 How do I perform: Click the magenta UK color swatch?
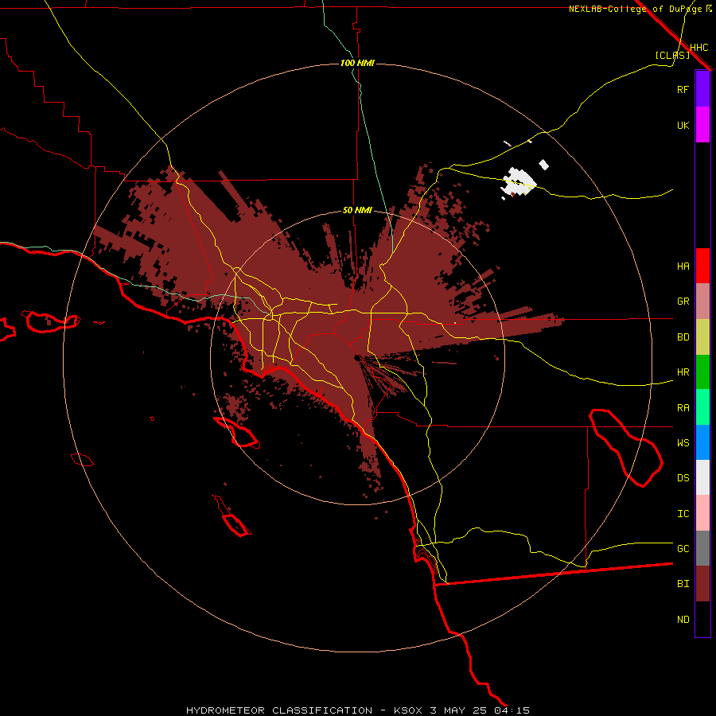(x=702, y=125)
